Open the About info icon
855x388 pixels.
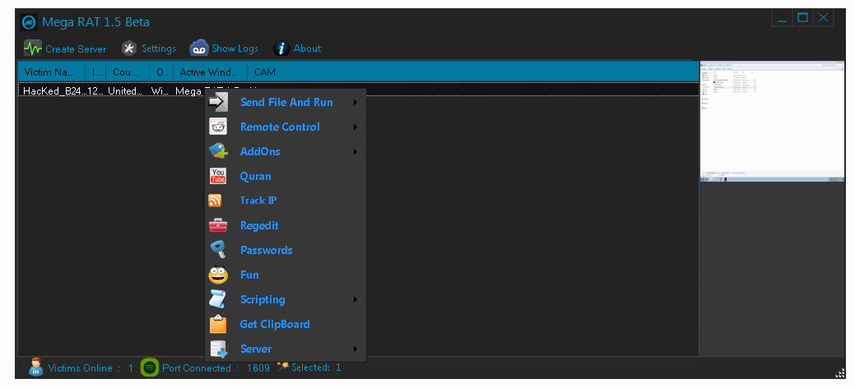click(x=281, y=48)
